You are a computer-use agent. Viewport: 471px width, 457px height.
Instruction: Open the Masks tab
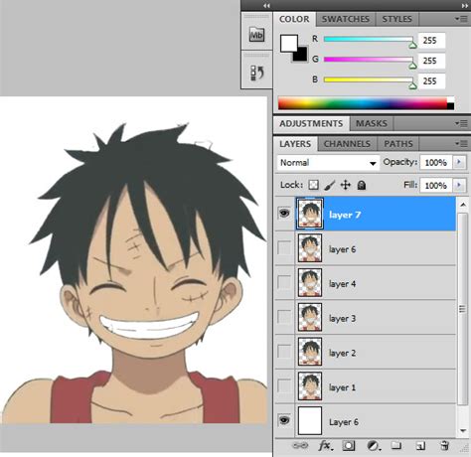(x=372, y=123)
